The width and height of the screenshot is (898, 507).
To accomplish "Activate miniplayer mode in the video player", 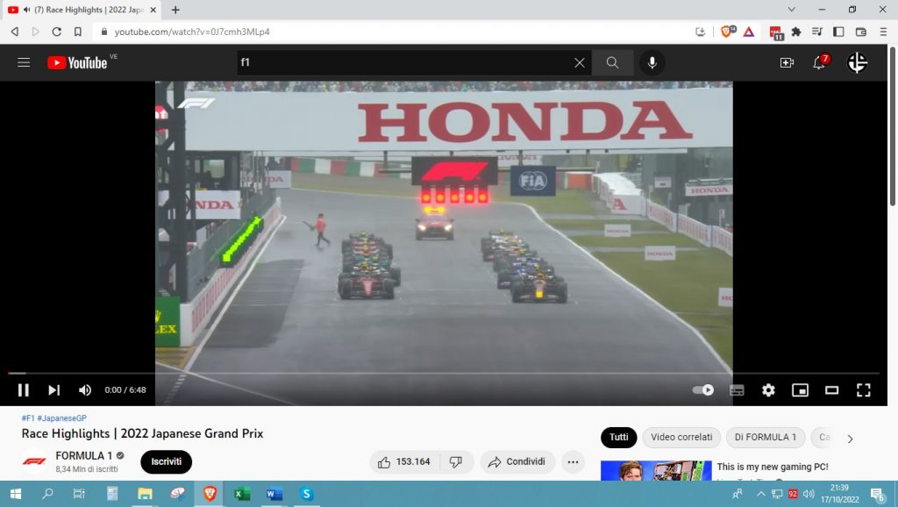I will pyautogui.click(x=800, y=390).
